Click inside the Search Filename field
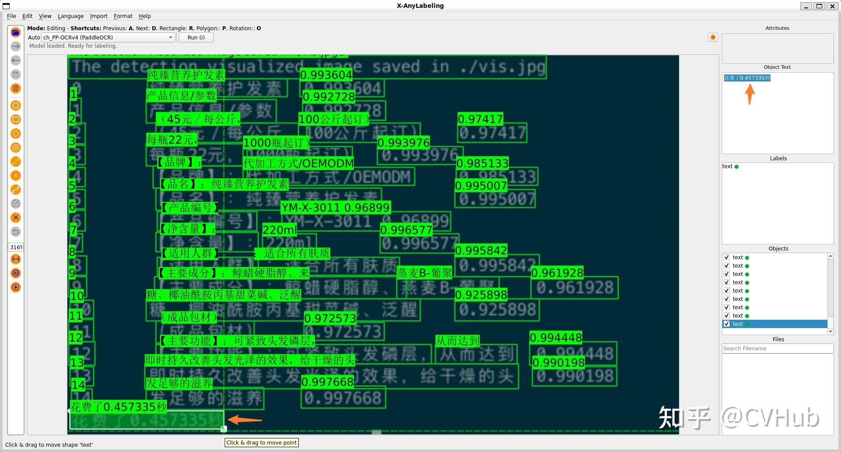The height and width of the screenshot is (452, 841). 777,348
